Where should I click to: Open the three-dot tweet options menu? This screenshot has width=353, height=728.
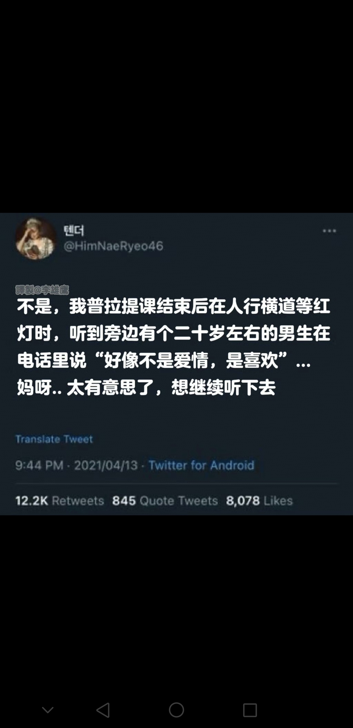click(329, 231)
